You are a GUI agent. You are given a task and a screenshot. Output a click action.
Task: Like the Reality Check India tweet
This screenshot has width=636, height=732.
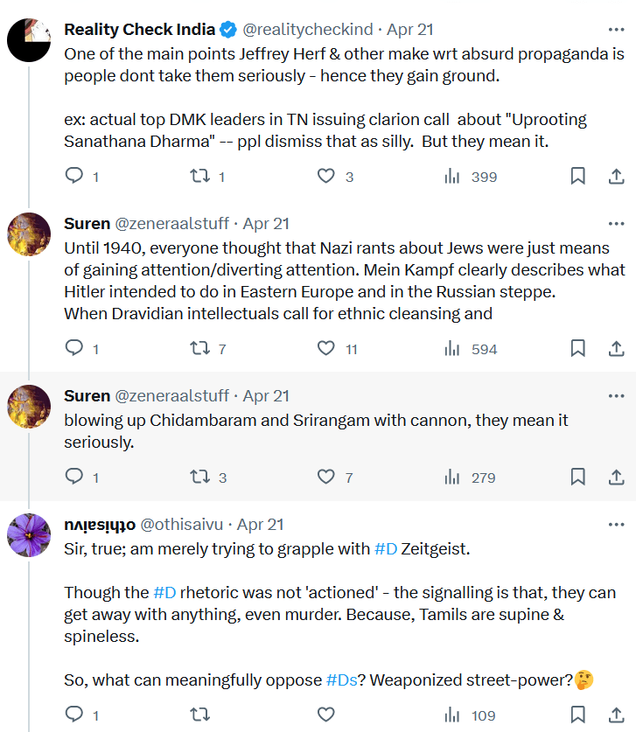pyautogui.click(x=325, y=176)
